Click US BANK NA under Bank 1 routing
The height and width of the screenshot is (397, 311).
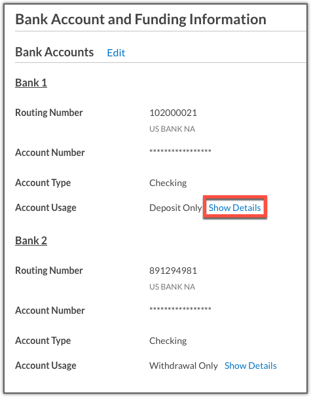(172, 129)
